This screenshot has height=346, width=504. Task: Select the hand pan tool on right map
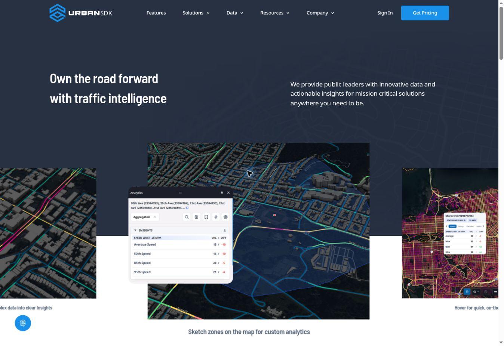[467, 292]
